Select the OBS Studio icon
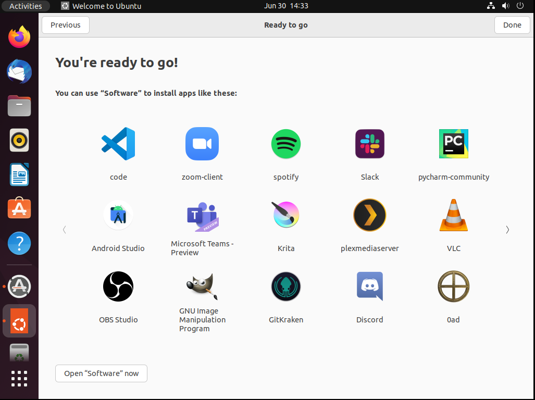The height and width of the screenshot is (400, 535). tap(118, 286)
